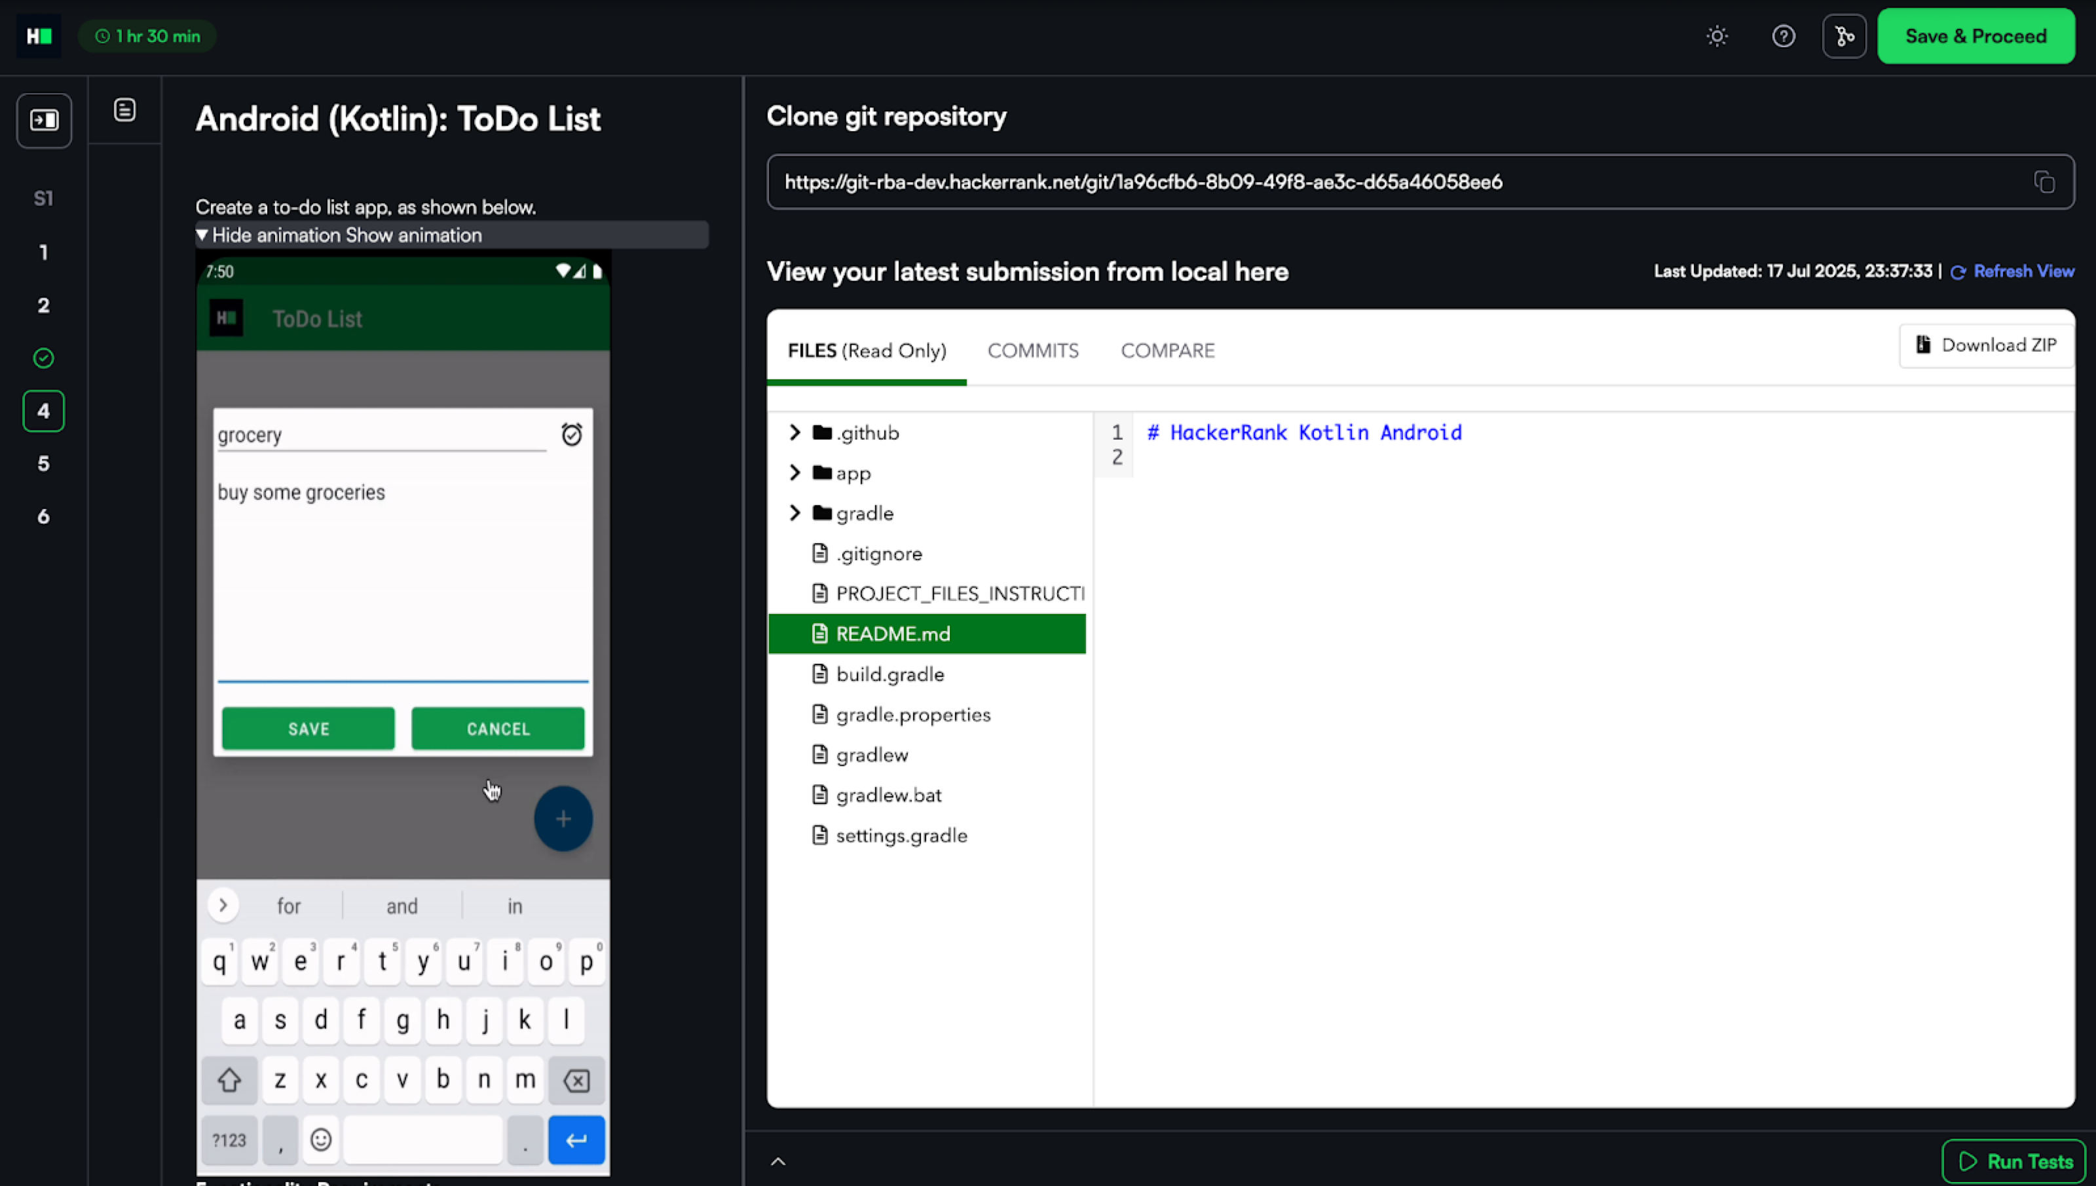Tap the keyboard backspace icon

[576, 1080]
